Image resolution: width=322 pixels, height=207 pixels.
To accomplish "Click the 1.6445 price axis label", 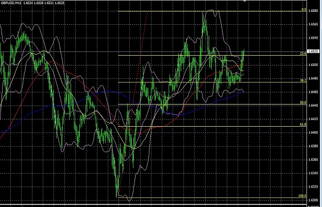I will (x=313, y=106).
